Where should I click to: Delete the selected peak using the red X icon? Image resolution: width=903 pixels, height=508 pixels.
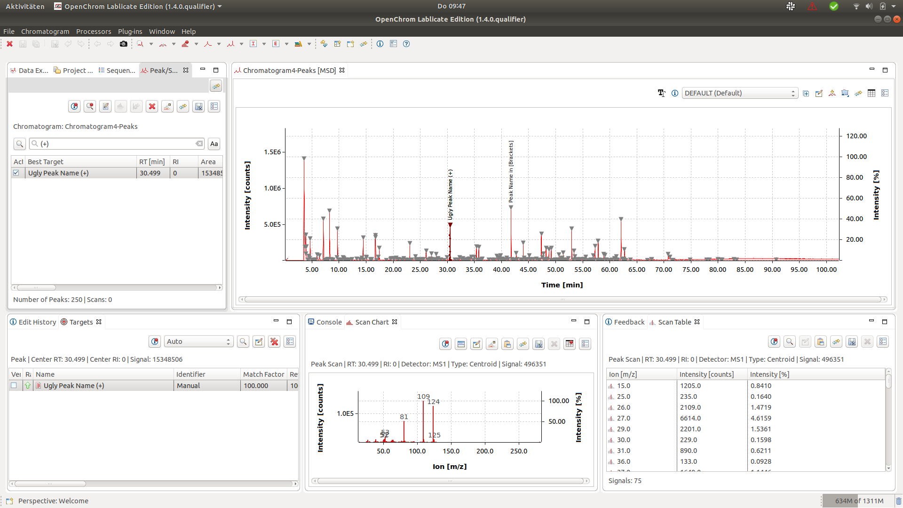pos(152,106)
